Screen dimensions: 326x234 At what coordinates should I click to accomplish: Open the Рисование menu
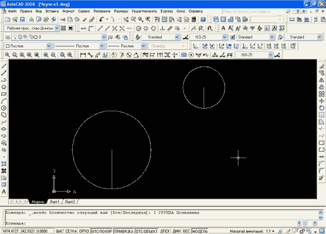click(102, 11)
